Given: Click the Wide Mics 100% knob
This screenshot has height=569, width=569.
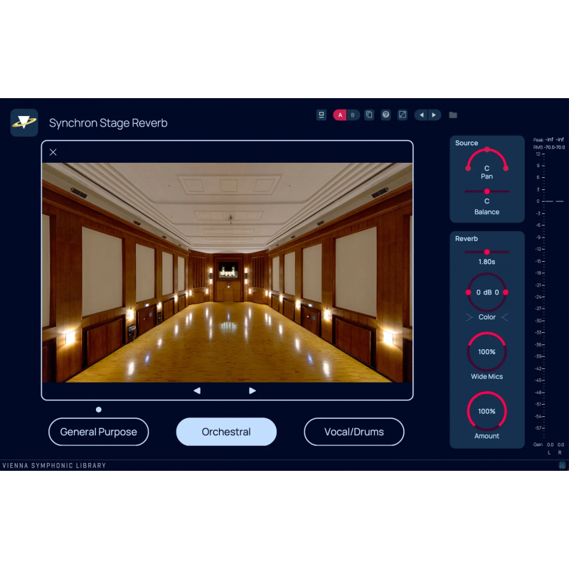Looking at the screenshot, I should click(486, 351).
